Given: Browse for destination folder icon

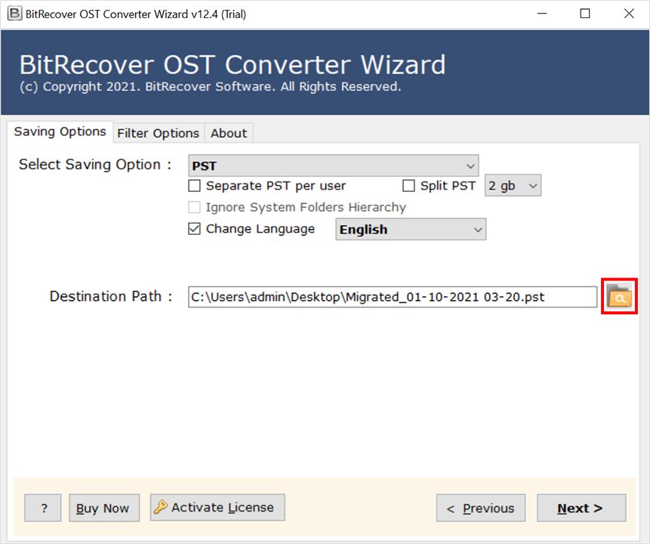Looking at the screenshot, I should coord(619,296).
